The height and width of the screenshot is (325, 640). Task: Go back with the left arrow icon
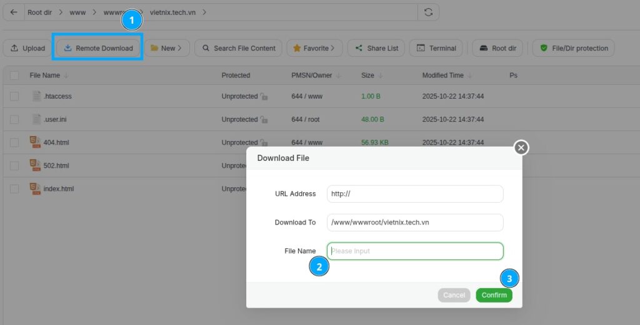(14, 12)
